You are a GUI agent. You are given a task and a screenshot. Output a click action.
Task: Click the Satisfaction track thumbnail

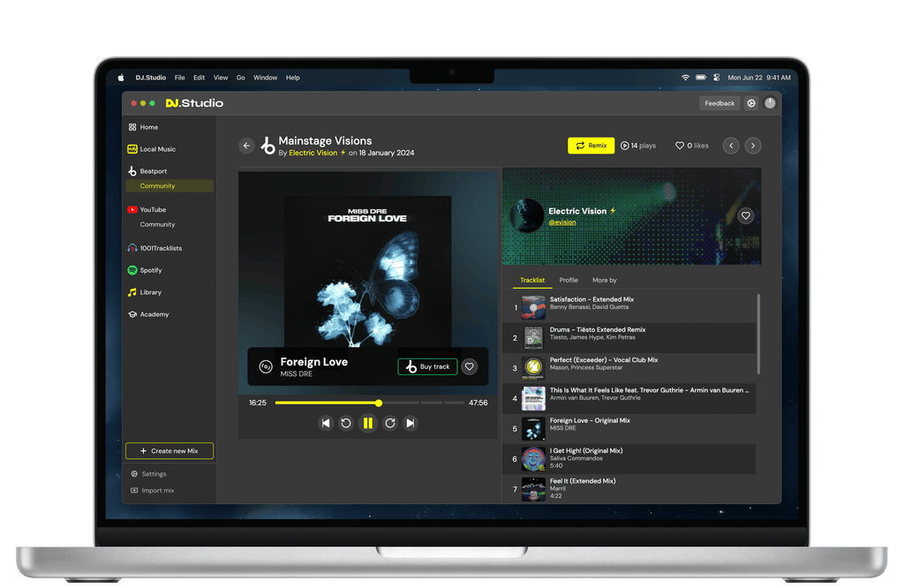pyautogui.click(x=533, y=308)
